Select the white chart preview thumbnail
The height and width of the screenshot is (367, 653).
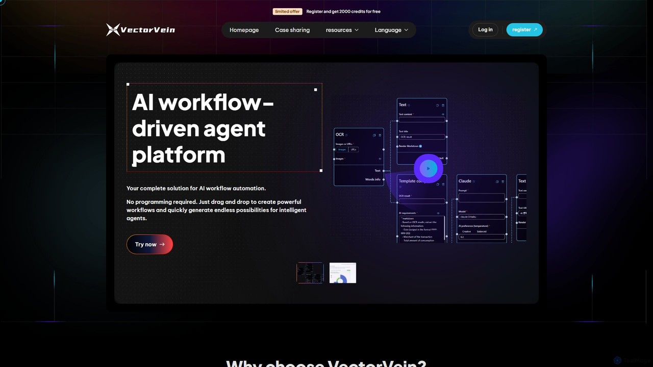[343, 273]
